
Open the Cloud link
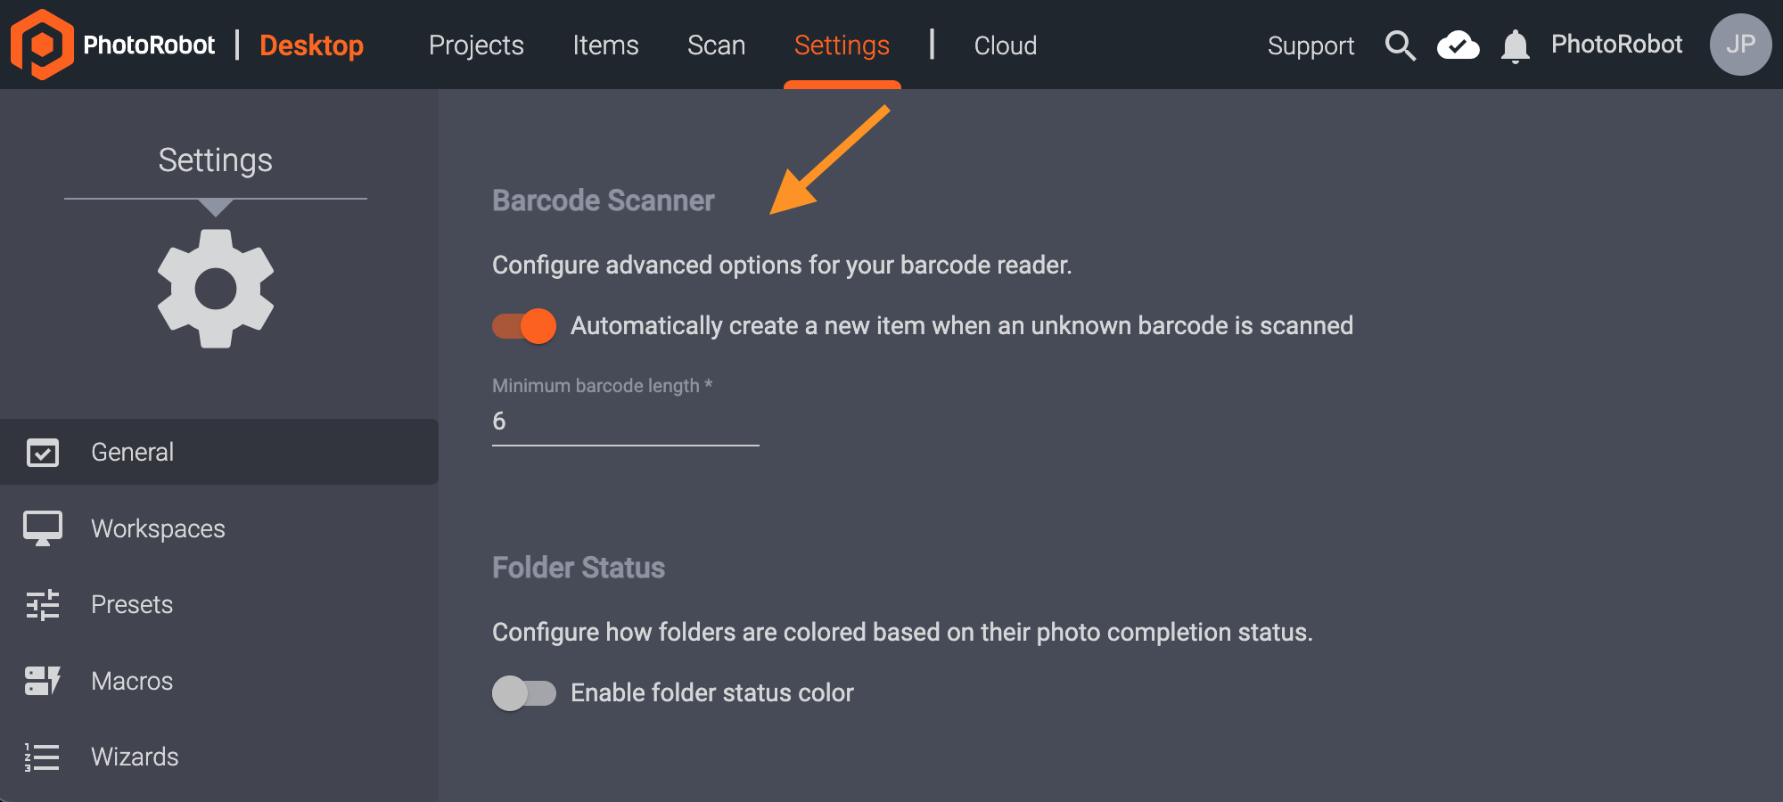[1005, 45]
